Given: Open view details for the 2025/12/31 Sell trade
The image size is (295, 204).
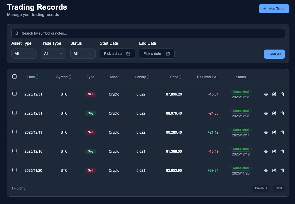Looking at the screenshot, I should click(266, 94).
